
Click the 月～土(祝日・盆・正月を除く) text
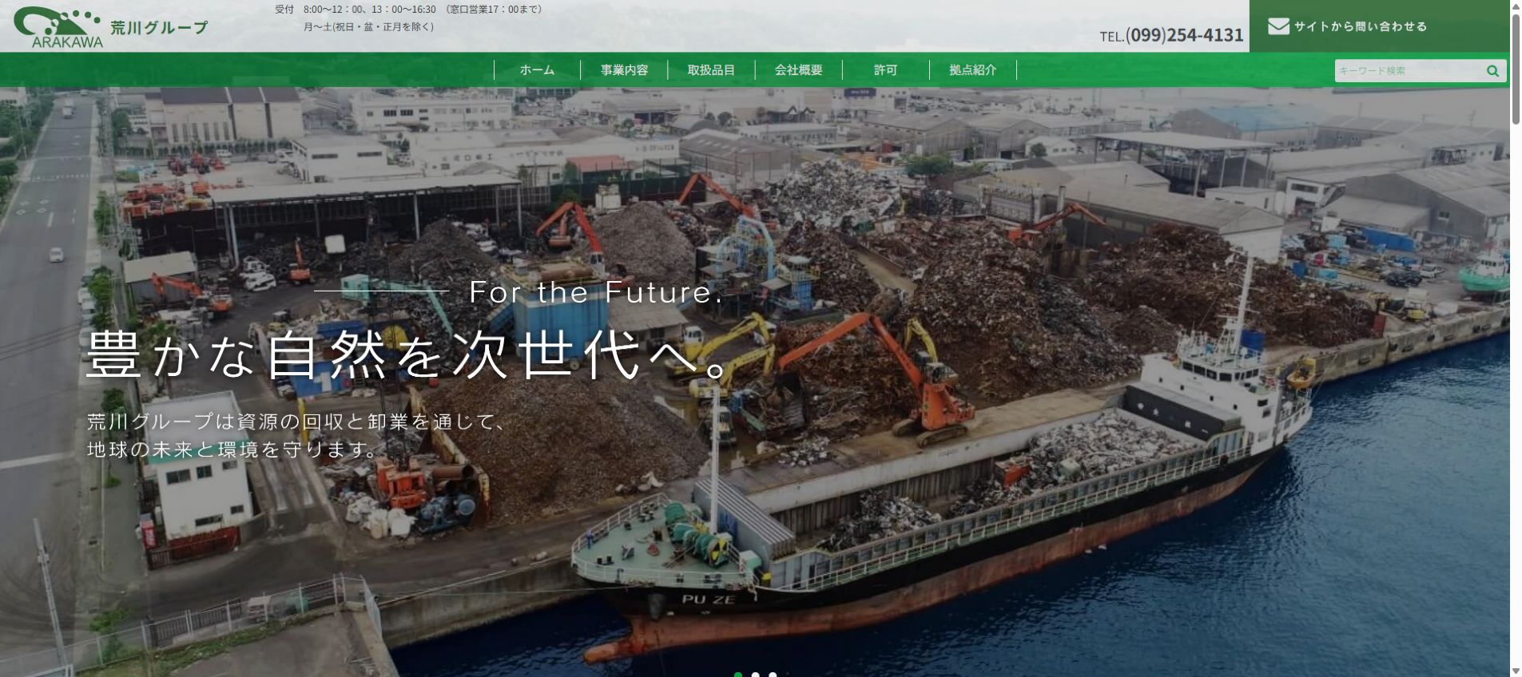pyautogui.click(x=368, y=27)
